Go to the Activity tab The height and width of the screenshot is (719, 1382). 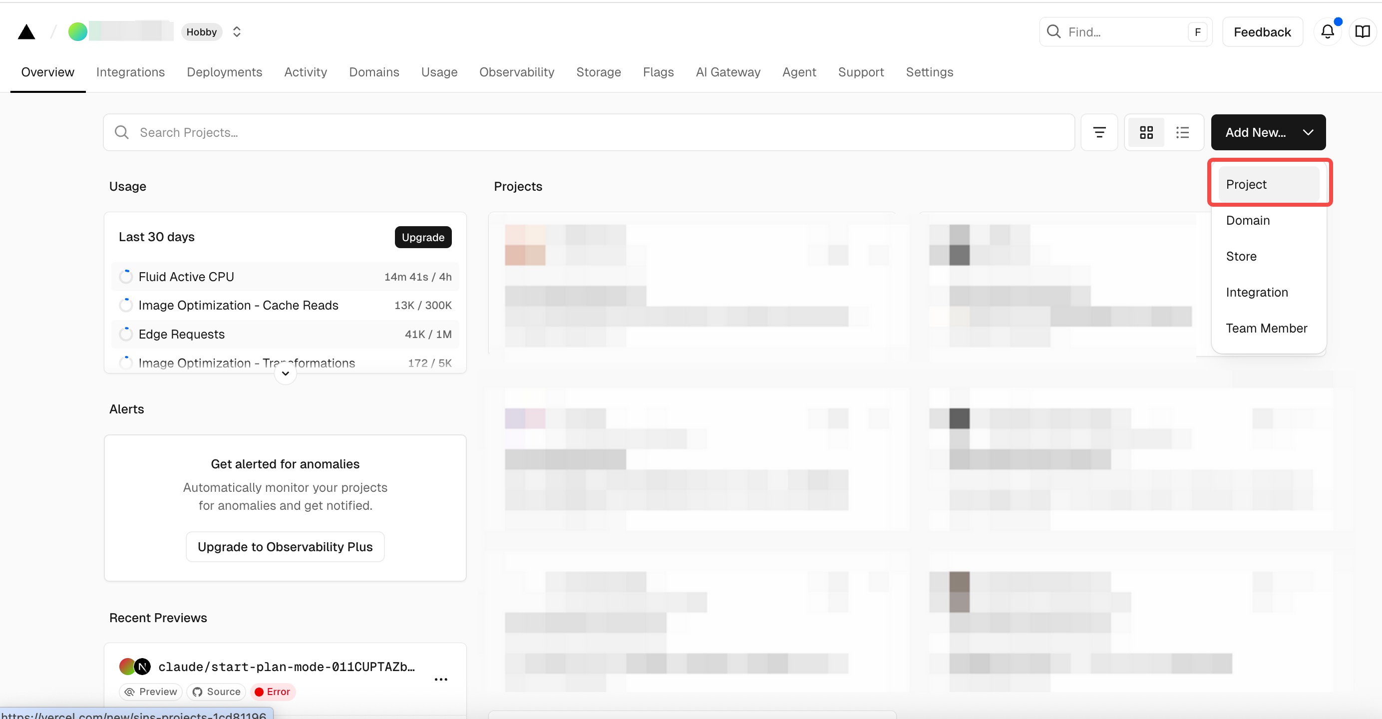[x=305, y=72]
